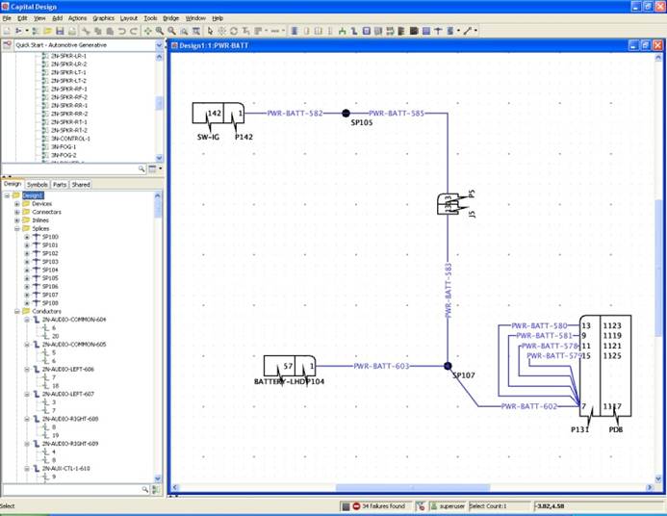Select the 2N-SPKR-LR-1 item in project list
This screenshot has height=516, width=667.
coord(68,56)
